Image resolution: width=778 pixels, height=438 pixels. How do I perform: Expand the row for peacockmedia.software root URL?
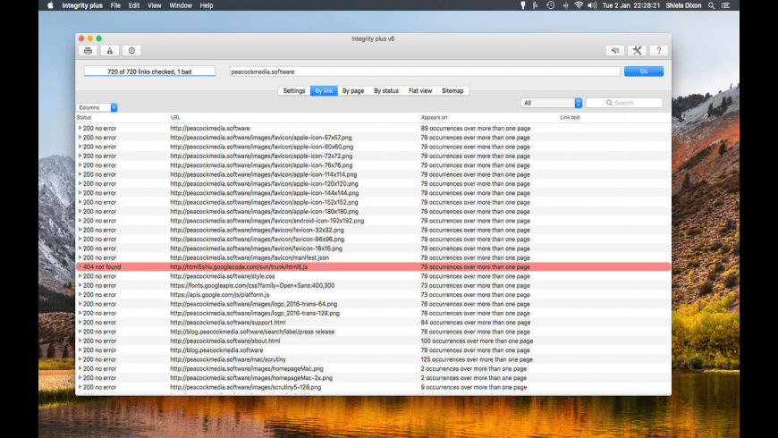[80, 128]
